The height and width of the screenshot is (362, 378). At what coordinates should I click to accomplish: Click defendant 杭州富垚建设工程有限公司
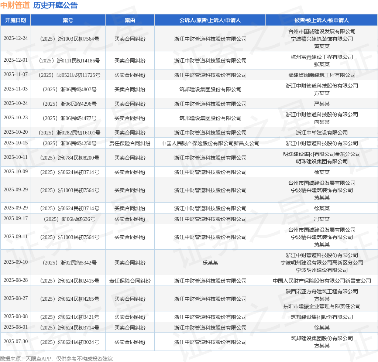click(322, 57)
